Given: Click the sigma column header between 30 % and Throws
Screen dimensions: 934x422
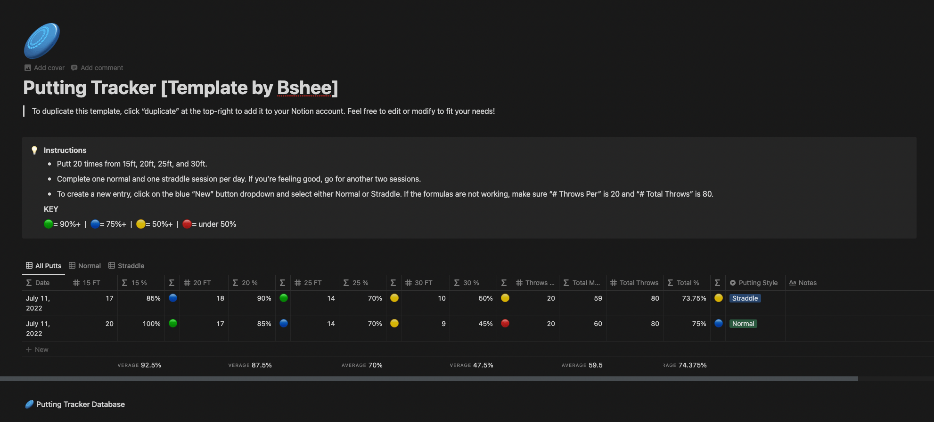Looking at the screenshot, I should [x=504, y=283].
